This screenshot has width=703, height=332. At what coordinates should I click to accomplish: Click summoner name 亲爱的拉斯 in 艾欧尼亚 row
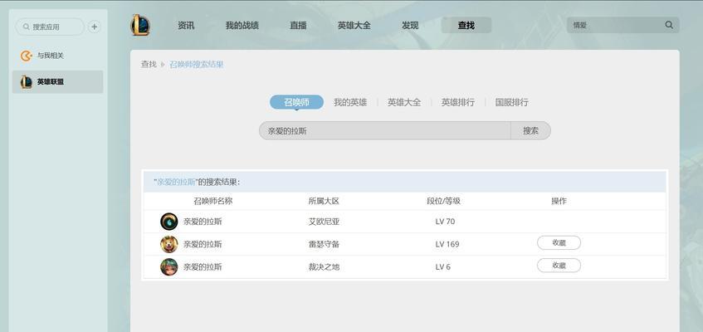[x=203, y=222]
